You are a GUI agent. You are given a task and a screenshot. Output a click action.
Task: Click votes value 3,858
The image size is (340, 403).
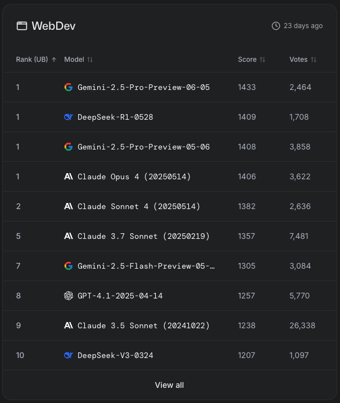pos(300,147)
